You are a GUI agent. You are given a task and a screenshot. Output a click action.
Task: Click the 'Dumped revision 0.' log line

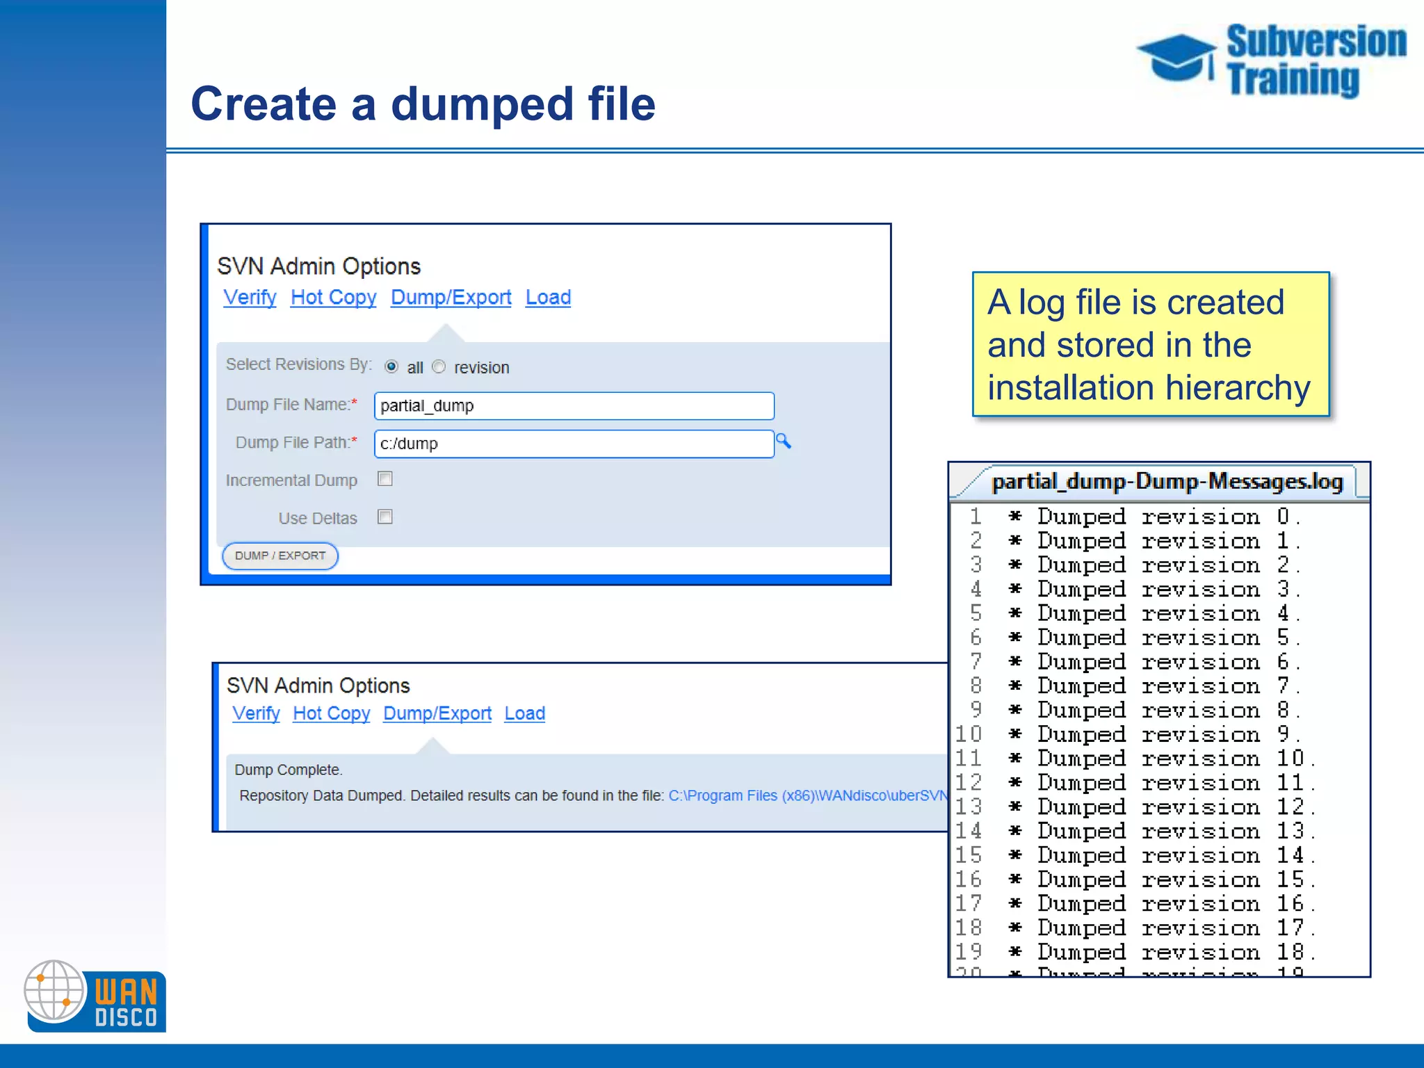(1154, 517)
